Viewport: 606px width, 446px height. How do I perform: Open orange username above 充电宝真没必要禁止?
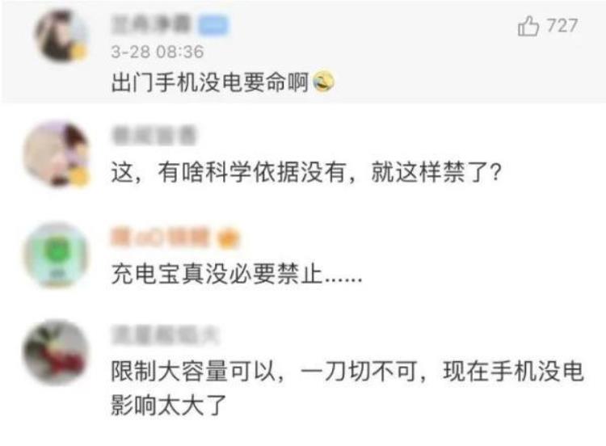[160, 237]
